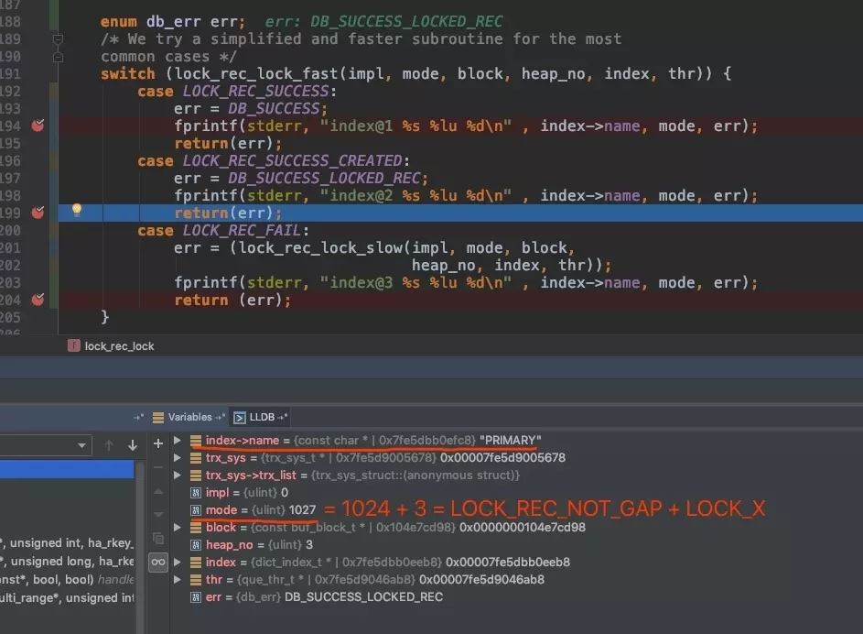Toggle the breakpoint on line 194
This screenshot has width=863, height=634.
[38, 126]
